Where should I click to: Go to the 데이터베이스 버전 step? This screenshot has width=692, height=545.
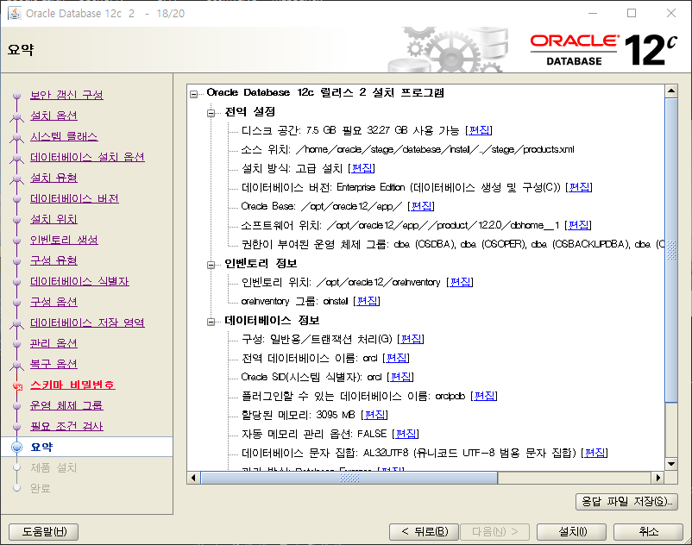coord(74,198)
